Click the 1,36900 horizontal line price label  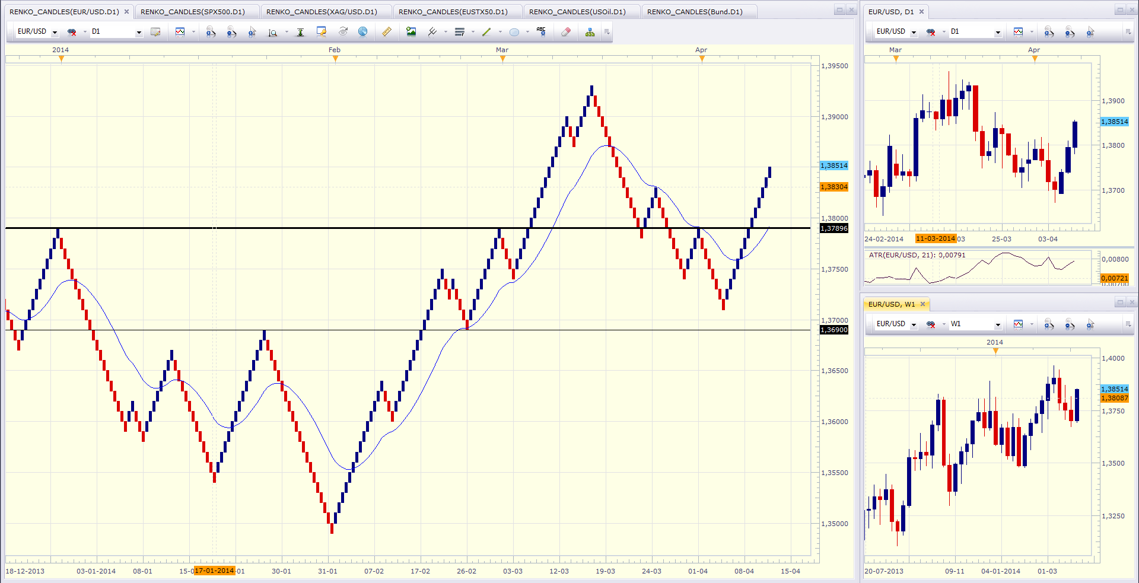[x=834, y=330]
